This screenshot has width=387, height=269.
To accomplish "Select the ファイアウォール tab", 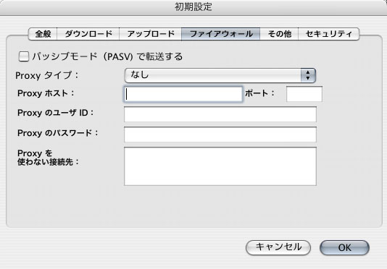I will coord(221,34).
